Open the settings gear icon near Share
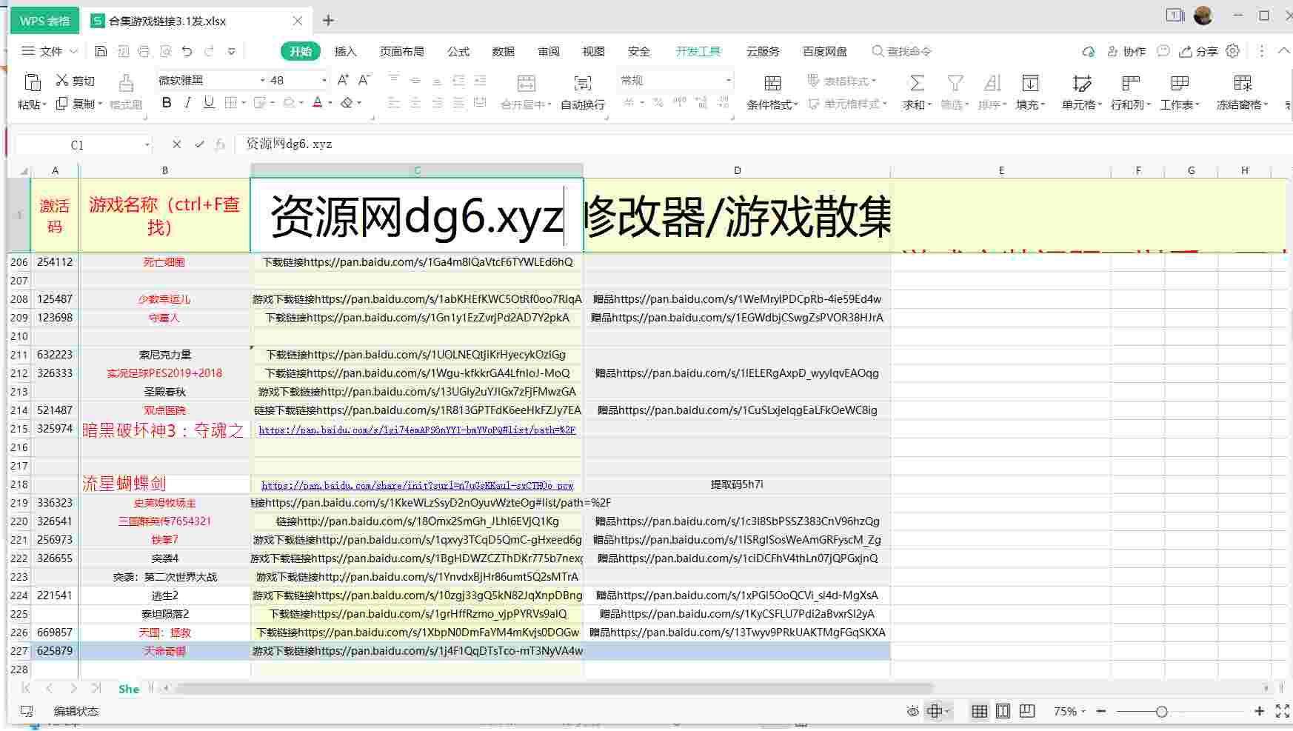Viewport: 1293px width, 731px height. click(1232, 51)
